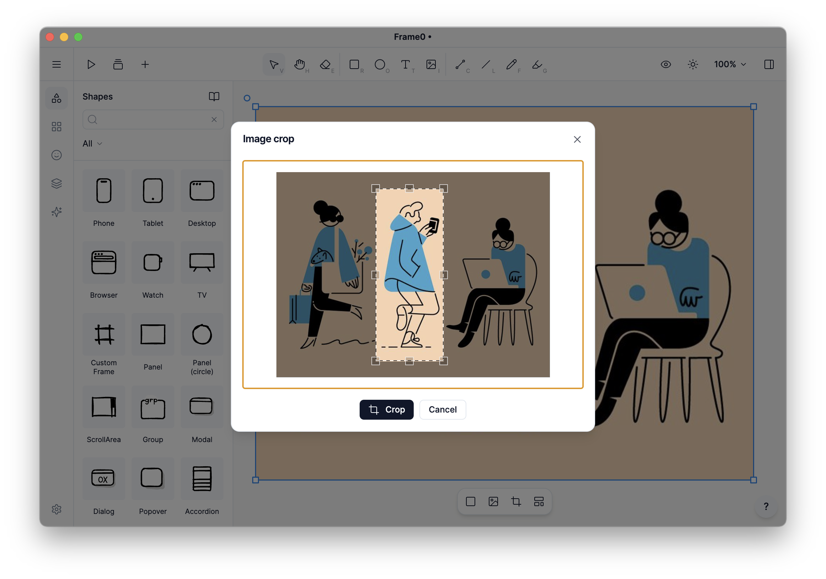Choose the Ellipse tool
This screenshot has width=826, height=579.
(380, 65)
